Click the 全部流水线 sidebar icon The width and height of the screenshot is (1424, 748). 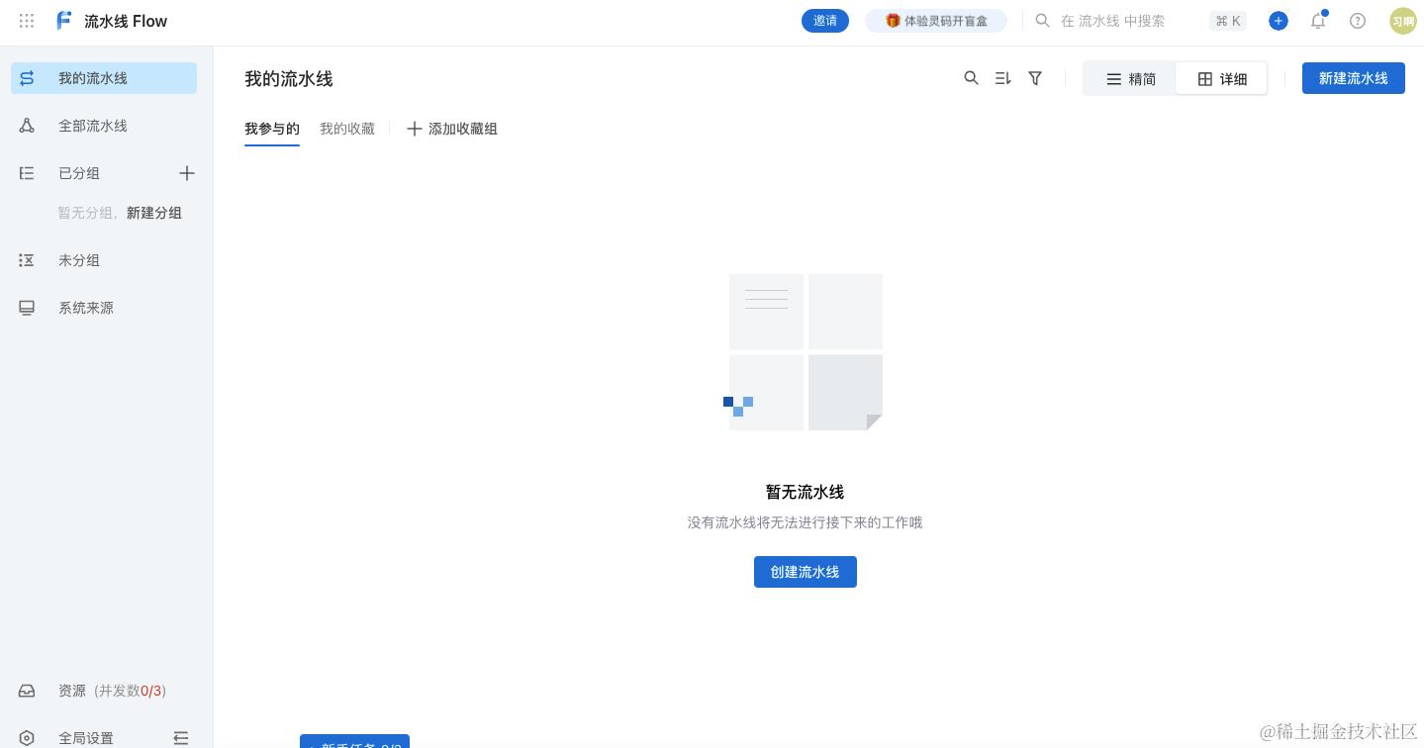pyautogui.click(x=27, y=126)
